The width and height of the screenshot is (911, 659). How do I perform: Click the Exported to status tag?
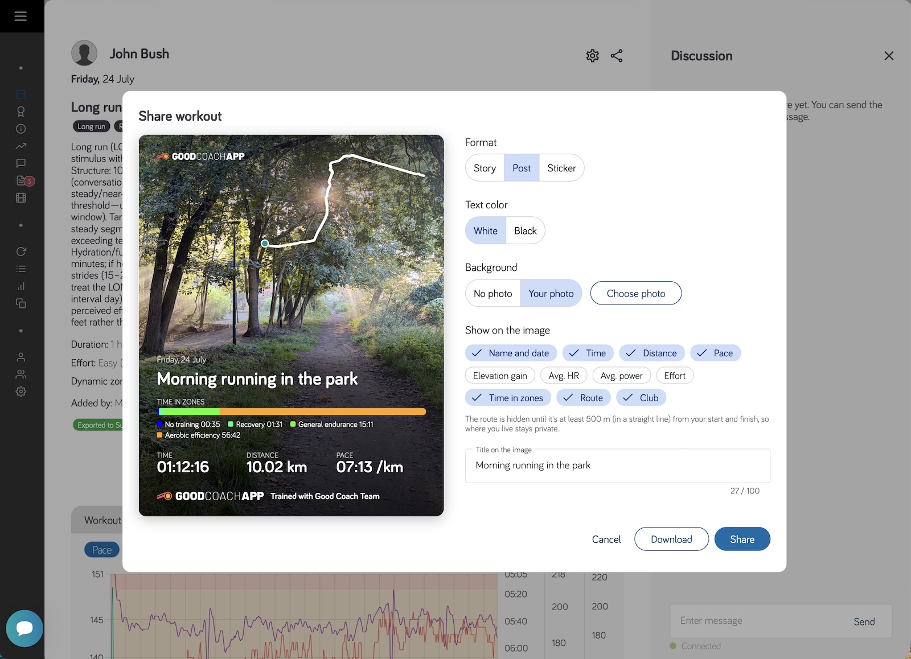[x=98, y=425]
